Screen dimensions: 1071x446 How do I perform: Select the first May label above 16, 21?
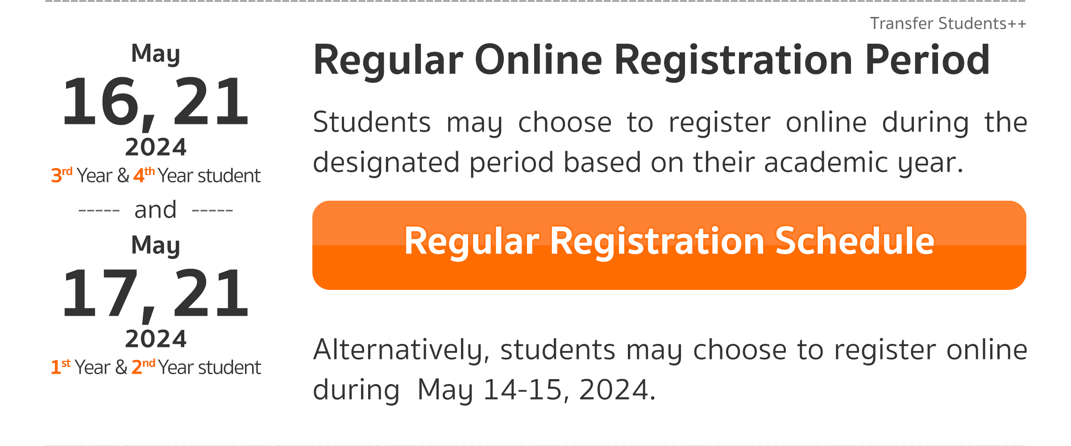pyautogui.click(x=155, y=54)
